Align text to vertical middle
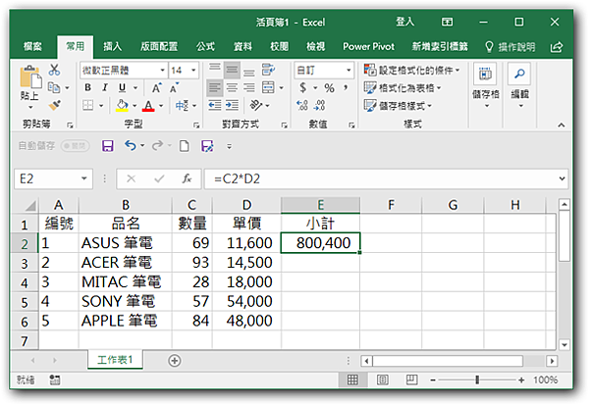Viewport: 589px width, 405px height. (x=232, y=71)
